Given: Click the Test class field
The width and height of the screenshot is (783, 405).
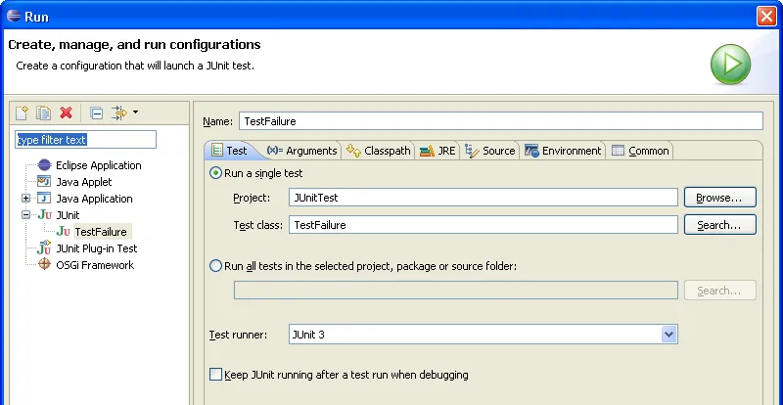Looking at the screenshot, I should pos(483,225).
